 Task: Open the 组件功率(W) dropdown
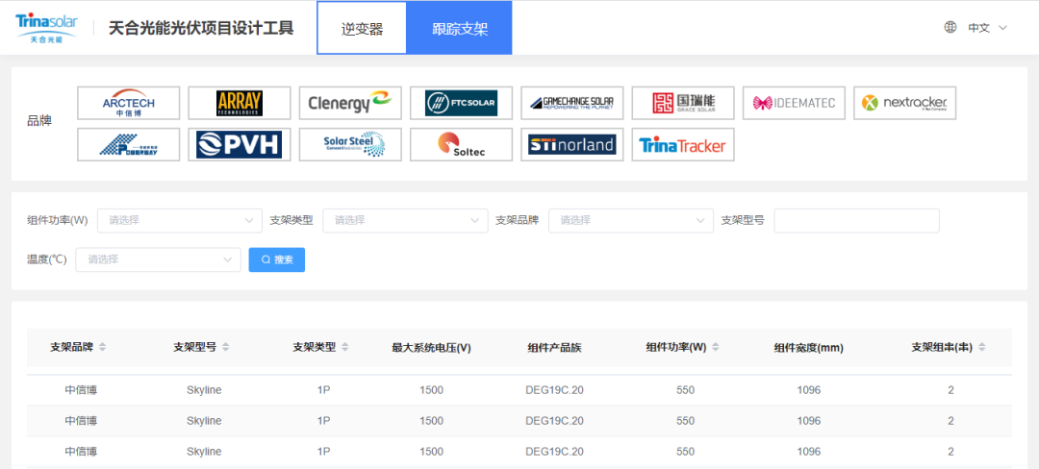179,220
